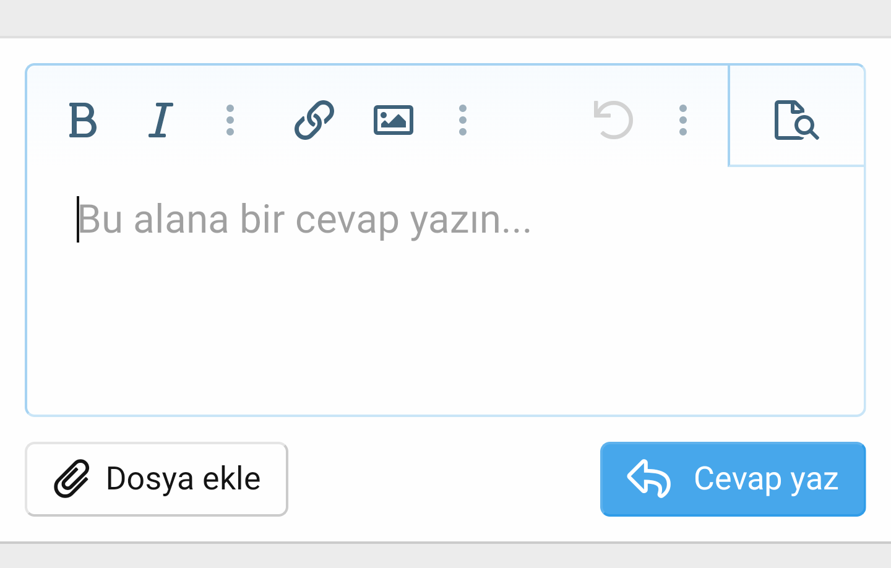Click inside the reply text area

[x=433, y=291]
